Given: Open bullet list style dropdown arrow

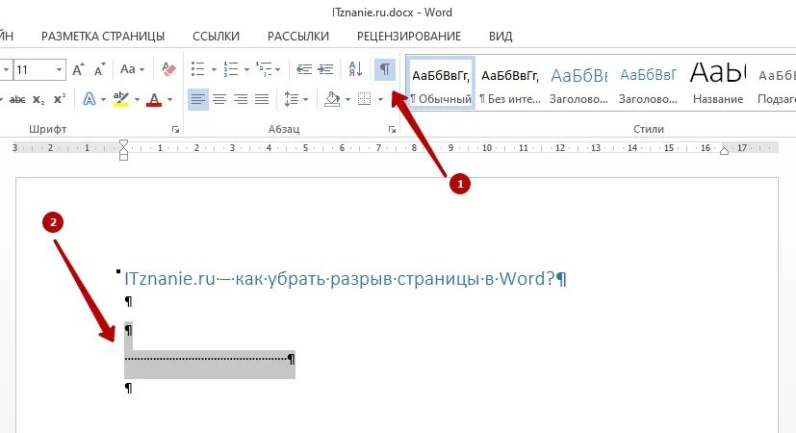Looking at the screenshot, I should click(214, 69).
